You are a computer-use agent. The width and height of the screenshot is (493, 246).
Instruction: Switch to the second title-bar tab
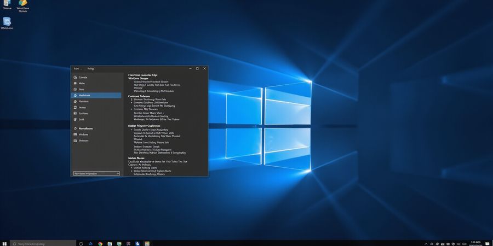tap(90, 68)
